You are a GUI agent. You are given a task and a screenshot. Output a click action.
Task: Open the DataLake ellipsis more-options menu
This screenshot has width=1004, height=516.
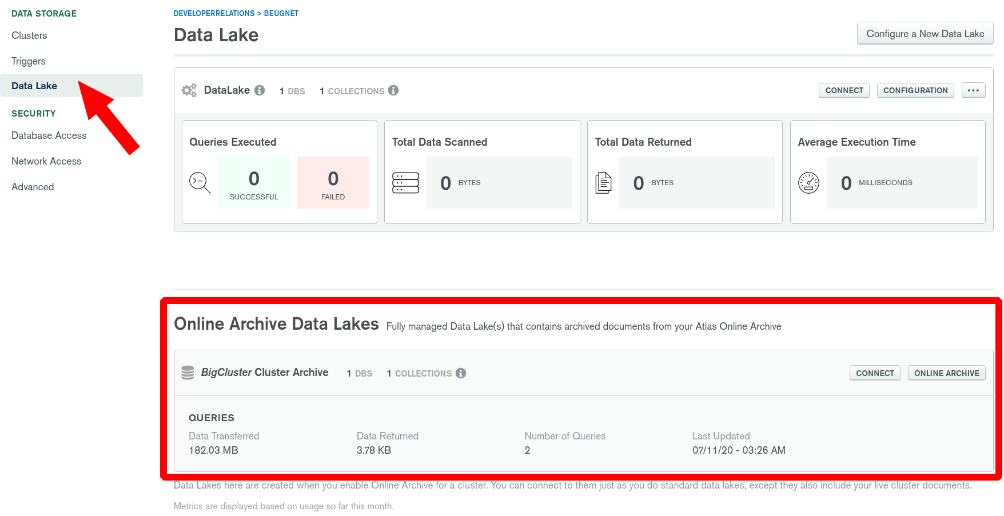pyautogui.click(x=973, y=90)
